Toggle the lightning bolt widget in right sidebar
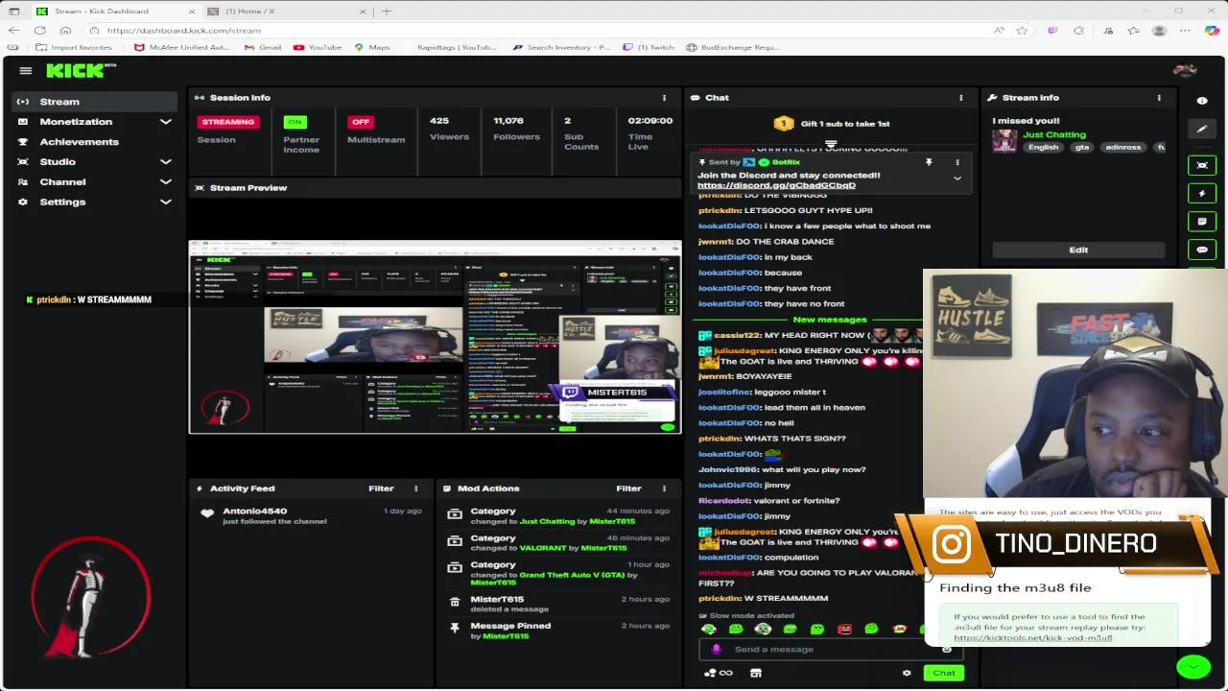Image resolution: width=1228 pixels, height=691 pixels. tap(1202, 193)
